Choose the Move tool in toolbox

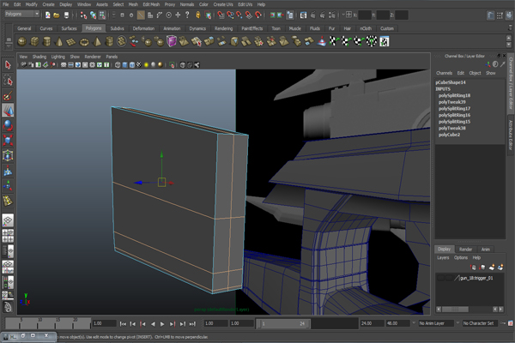[x=8, y=111]
